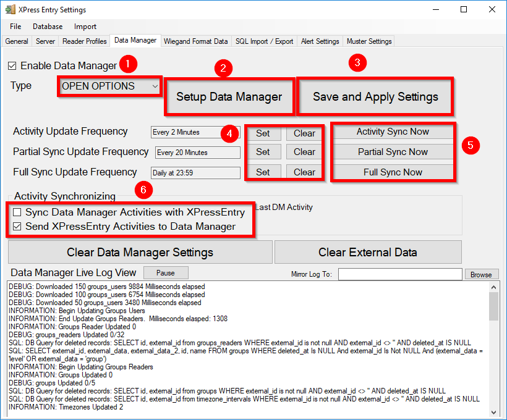This screenshot has width=507, height=420.
Task: Switch to the Wiegand Format Data tab
Action: 195,41
